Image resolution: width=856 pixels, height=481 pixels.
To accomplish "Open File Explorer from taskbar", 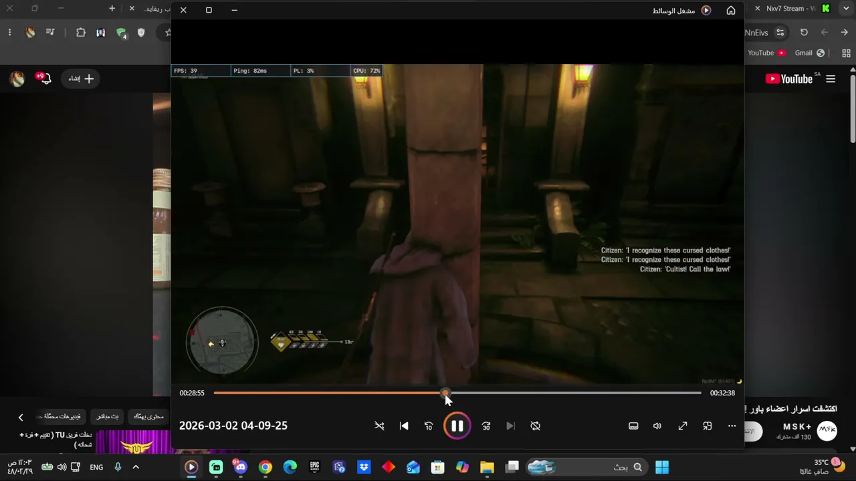I will pyautogui.click(x=487, y=467).
